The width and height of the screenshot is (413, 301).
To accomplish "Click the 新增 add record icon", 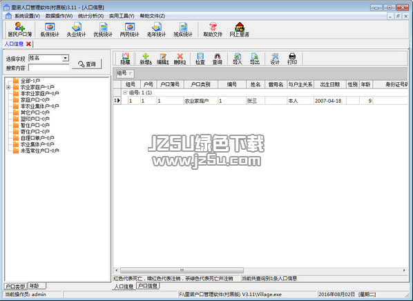I will (x=146, y=59).
